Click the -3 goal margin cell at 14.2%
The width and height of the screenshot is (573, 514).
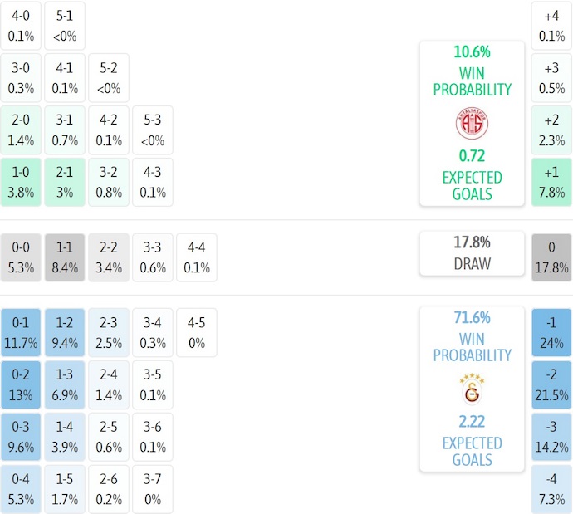pos(551,437)
